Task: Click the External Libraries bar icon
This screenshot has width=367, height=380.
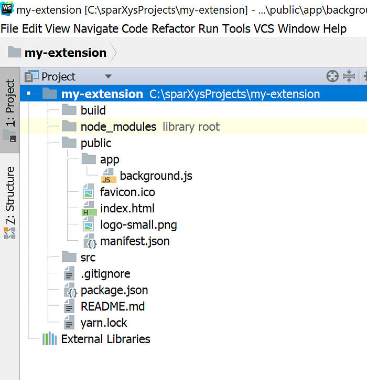Action: (49, 339)
